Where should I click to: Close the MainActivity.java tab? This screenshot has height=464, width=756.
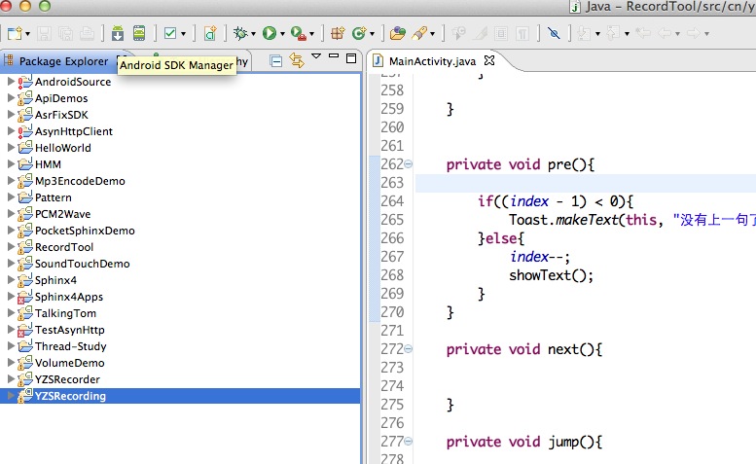pos(489,60)
